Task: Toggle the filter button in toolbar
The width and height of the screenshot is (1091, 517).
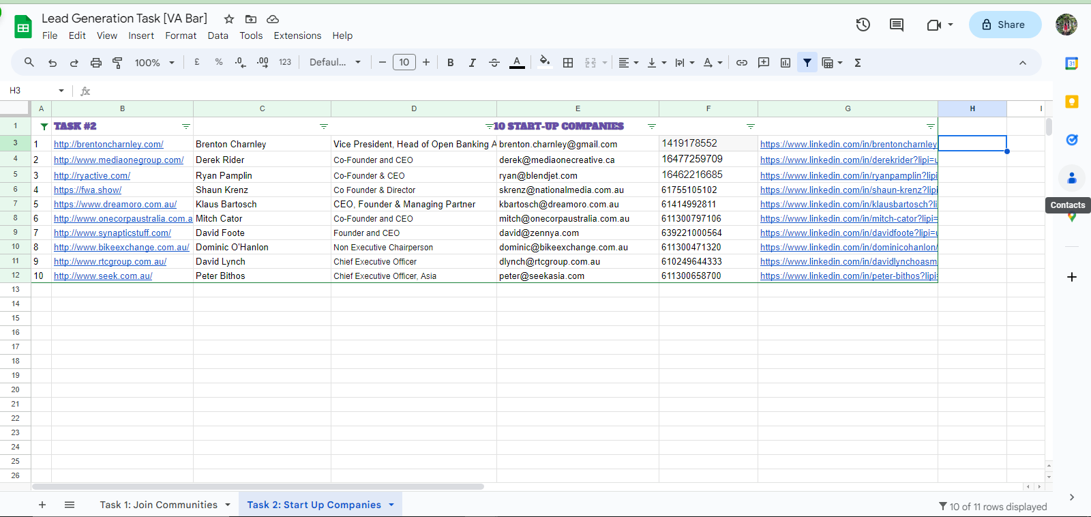Action: (x=807, y=63)
